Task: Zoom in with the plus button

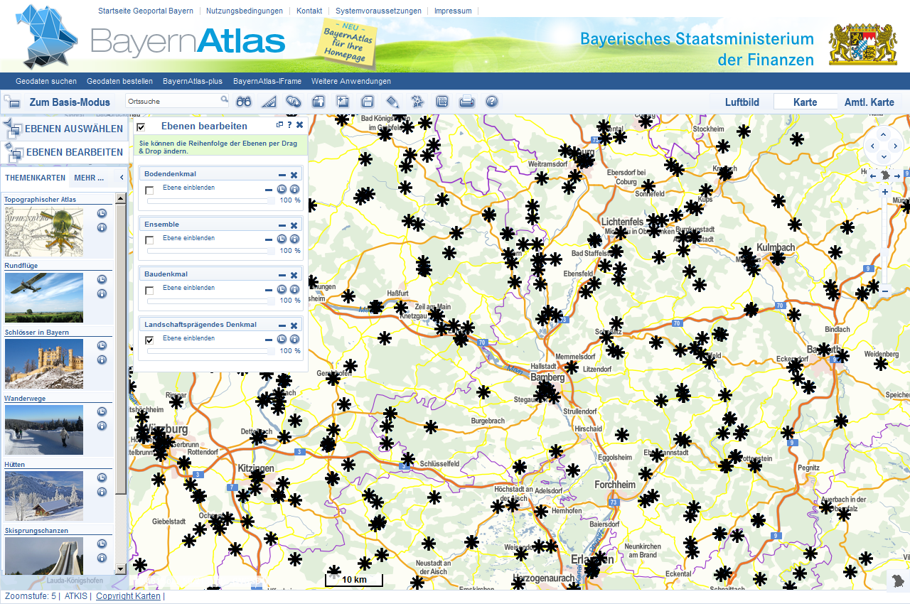Action: 885,192
